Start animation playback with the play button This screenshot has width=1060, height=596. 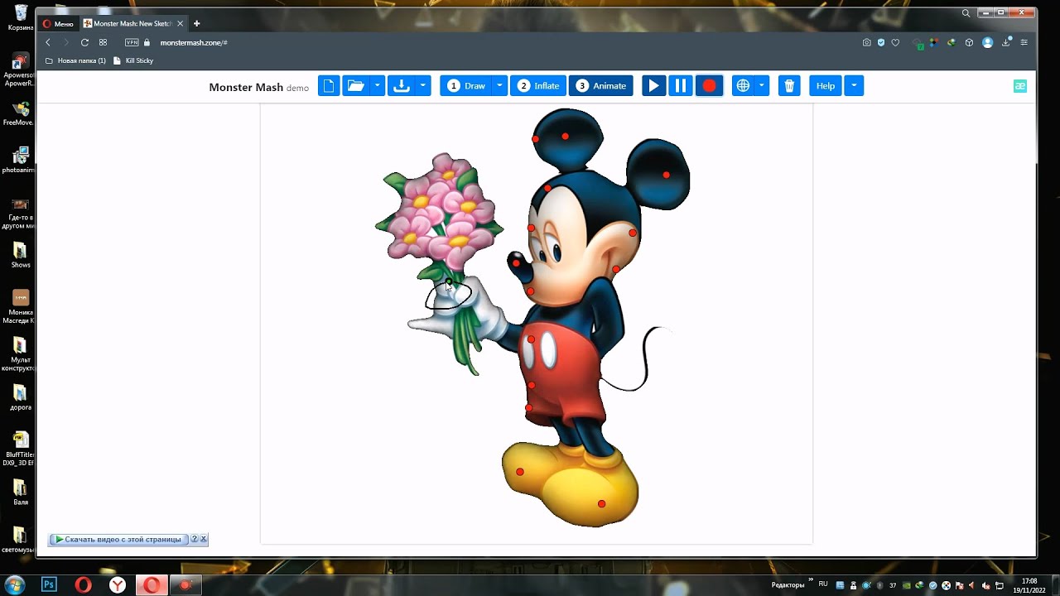(654, 86)
